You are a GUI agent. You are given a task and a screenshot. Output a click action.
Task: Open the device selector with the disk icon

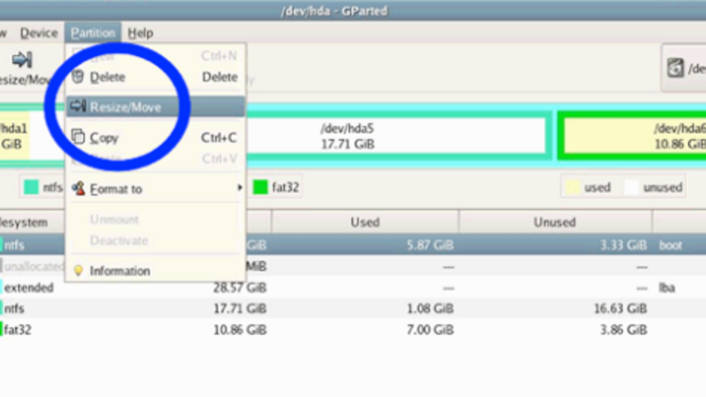[684, 68]
